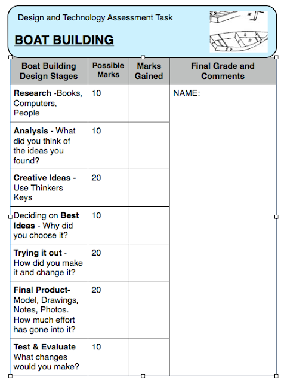Click the Marks Gained cell for Final Product
The height and width of the screenshot is (383, 284).
[x=149, y=310]
